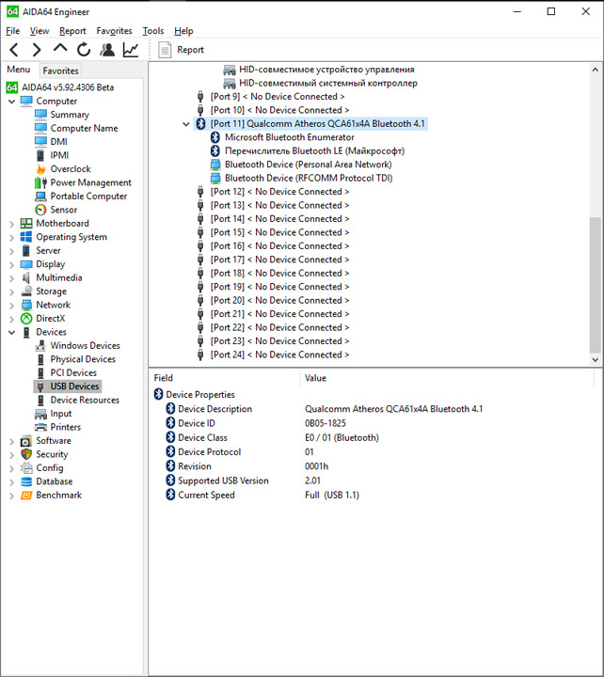This screenshot has width=604, height=677.
Task: Collapse the Port 11 Bluetooth node
Action: click(x=185, y=124)
